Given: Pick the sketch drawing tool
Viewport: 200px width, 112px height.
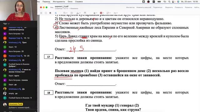Looking at the screenshot, I should tap(56, 13).
